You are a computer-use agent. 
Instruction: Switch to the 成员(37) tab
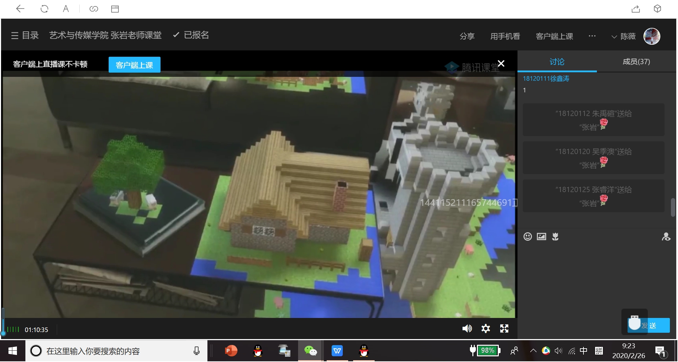636,62
